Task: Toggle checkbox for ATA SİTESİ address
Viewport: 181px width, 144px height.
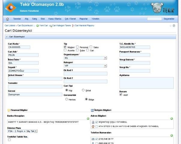Action: coord(96,126)
